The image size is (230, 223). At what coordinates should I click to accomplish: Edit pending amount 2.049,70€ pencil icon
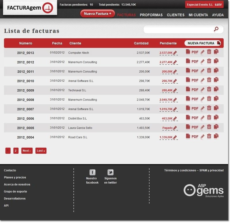[175, 100]
